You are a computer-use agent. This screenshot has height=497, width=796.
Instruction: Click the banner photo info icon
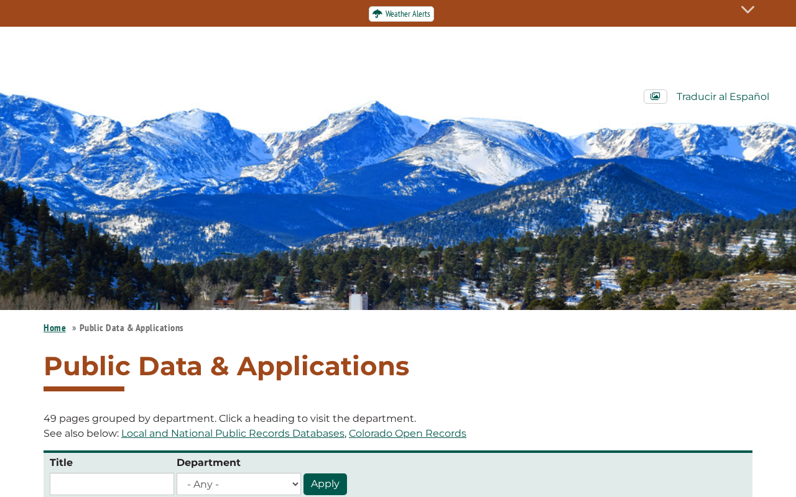coord(655,96)
